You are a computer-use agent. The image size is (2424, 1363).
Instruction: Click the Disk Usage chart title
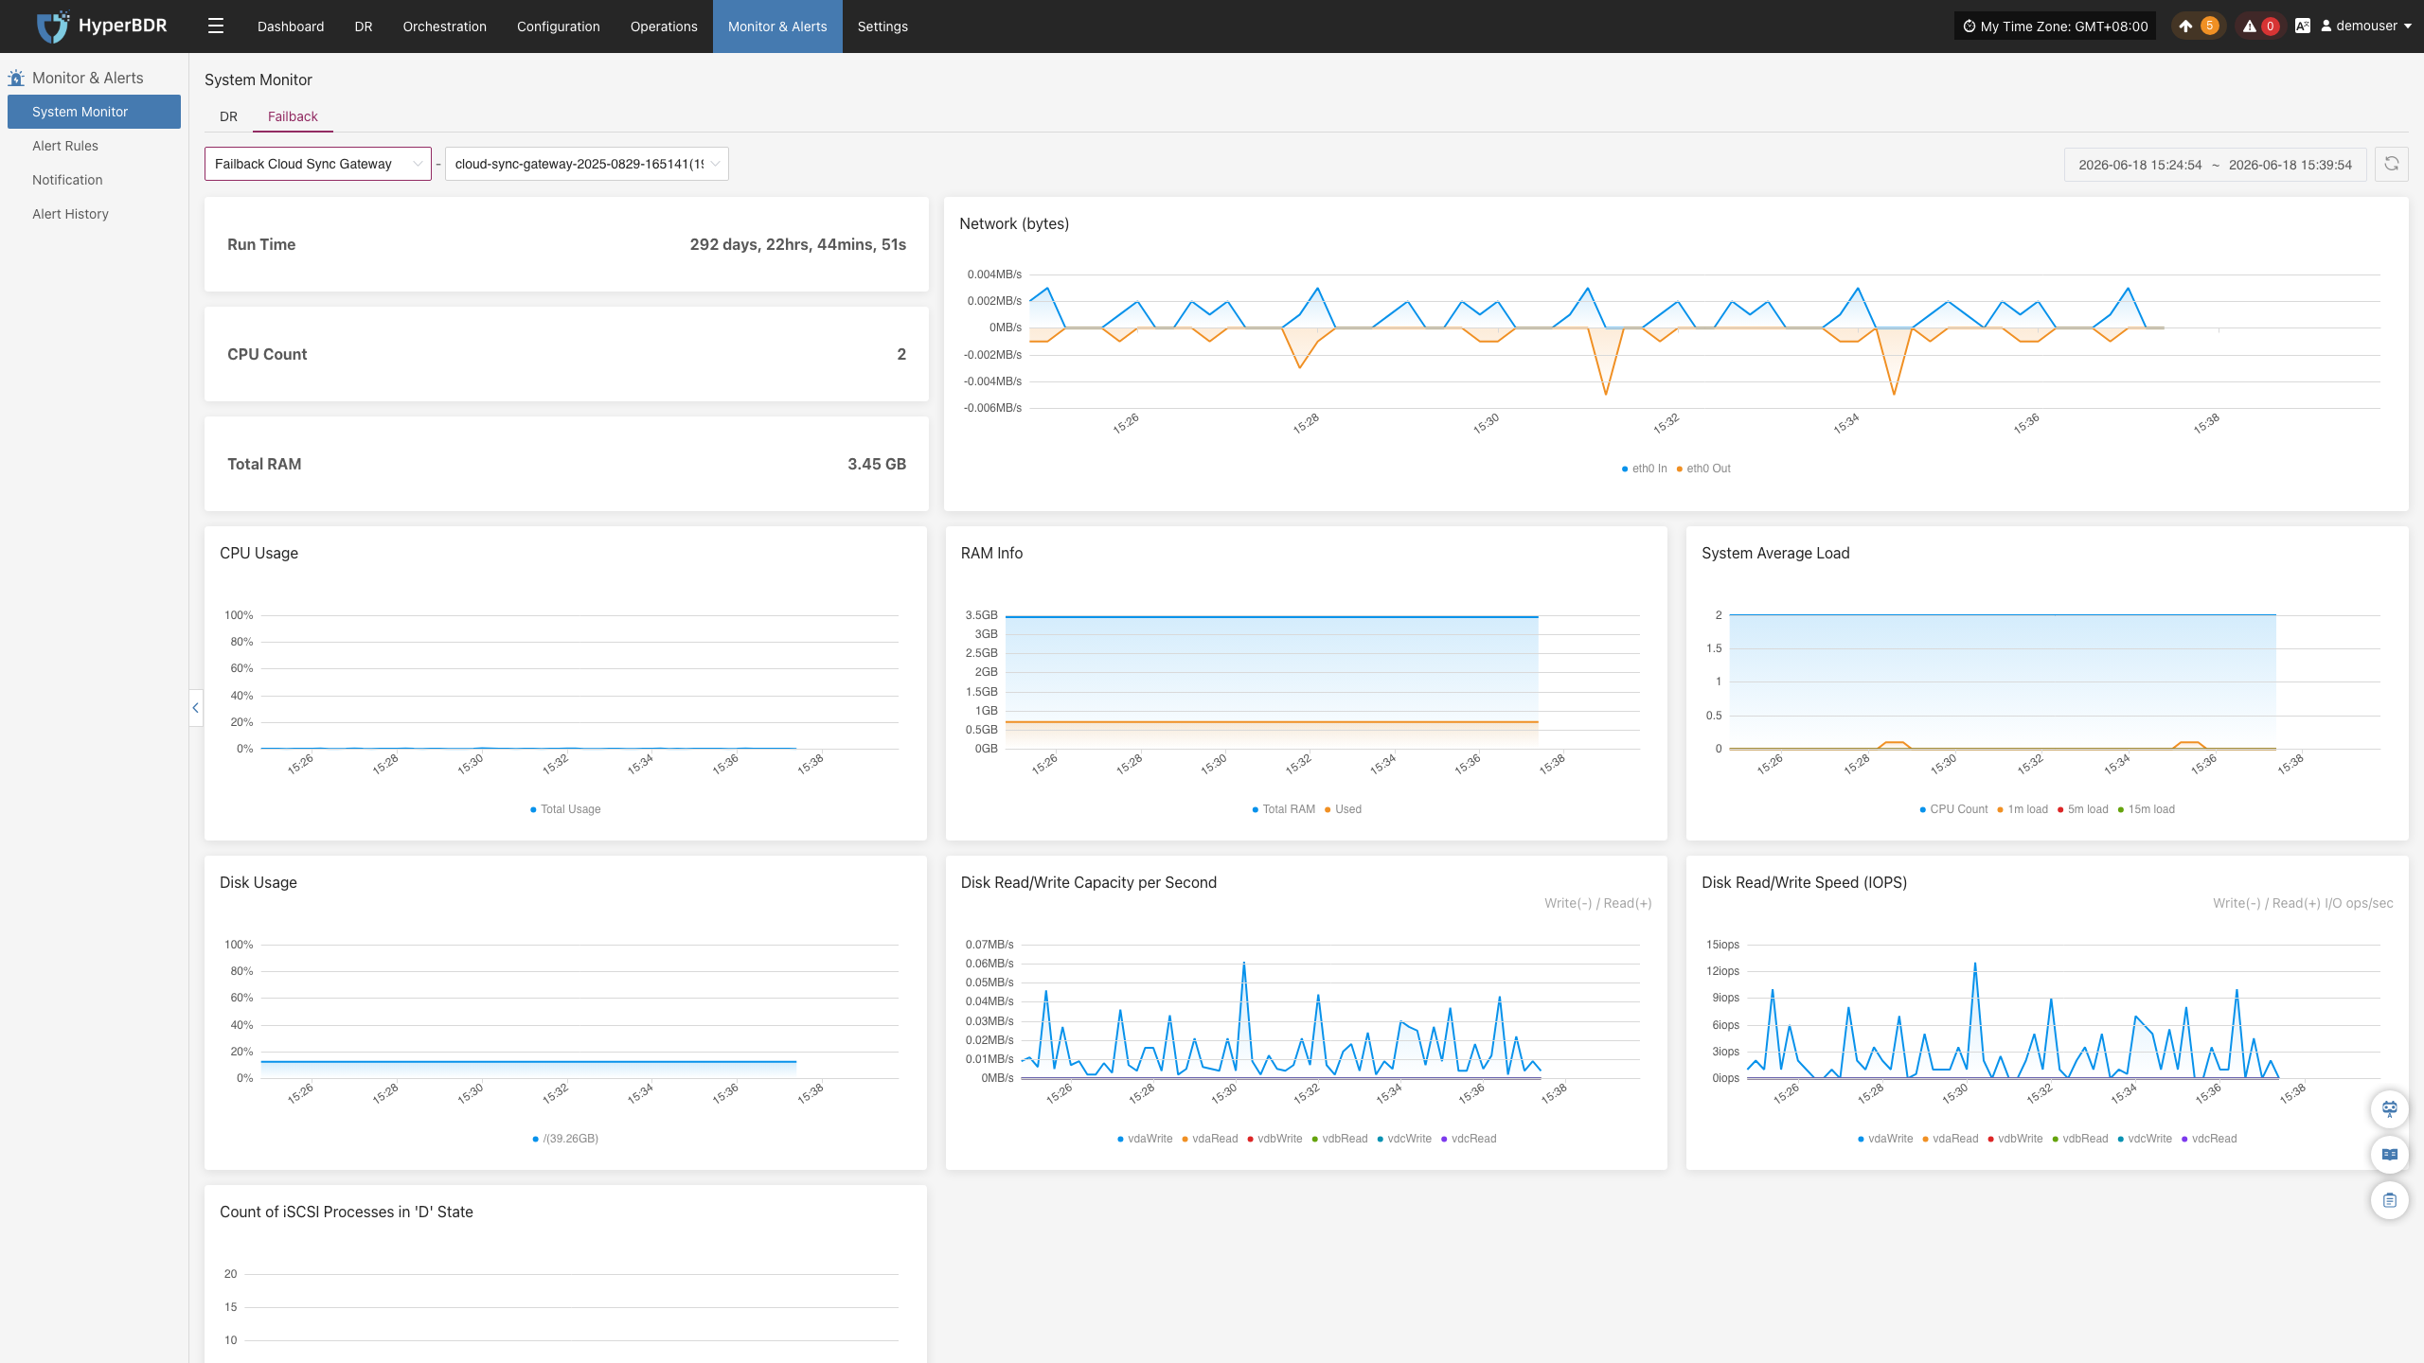click(x=258, y=882)
